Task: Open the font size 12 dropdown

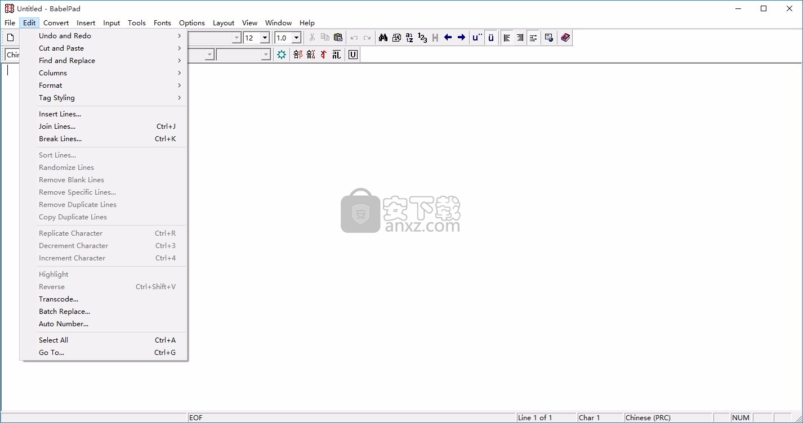Action: (x=265, y=38)
